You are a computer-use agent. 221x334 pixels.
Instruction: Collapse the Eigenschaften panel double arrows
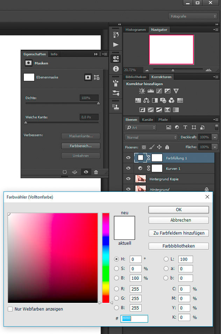click(96, 54)
